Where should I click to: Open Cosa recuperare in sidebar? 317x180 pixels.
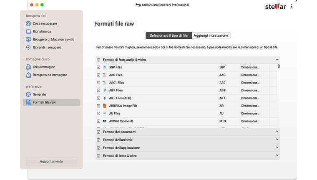(x=45, y=23)
